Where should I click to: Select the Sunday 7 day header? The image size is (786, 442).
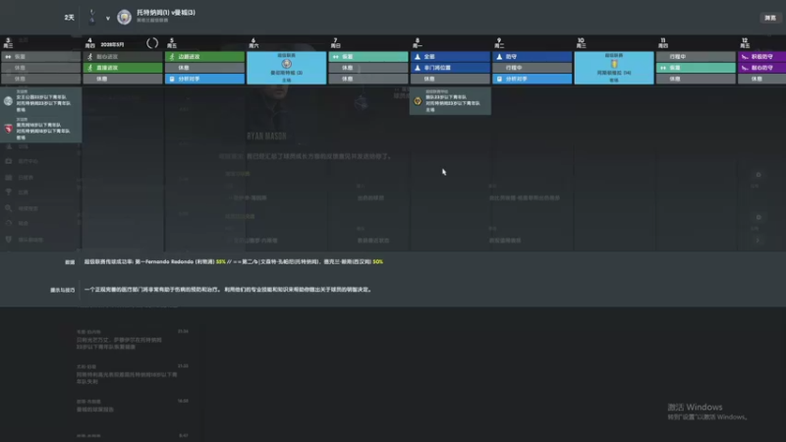click(x=335, y=42)
